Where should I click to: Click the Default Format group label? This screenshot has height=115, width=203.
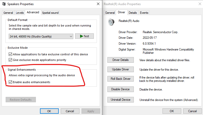(18, 20)
